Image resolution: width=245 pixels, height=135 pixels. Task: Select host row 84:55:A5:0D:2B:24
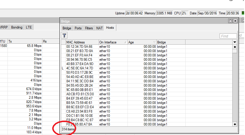pos(147,85)
